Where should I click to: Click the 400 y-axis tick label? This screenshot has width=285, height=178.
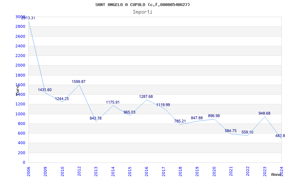pyautogui.click(x=21, y=143)
